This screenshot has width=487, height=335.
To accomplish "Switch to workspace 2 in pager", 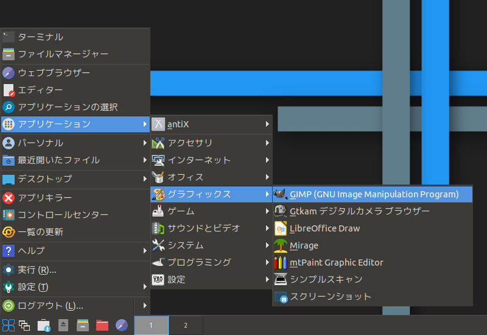I will (x=186, y=325).
